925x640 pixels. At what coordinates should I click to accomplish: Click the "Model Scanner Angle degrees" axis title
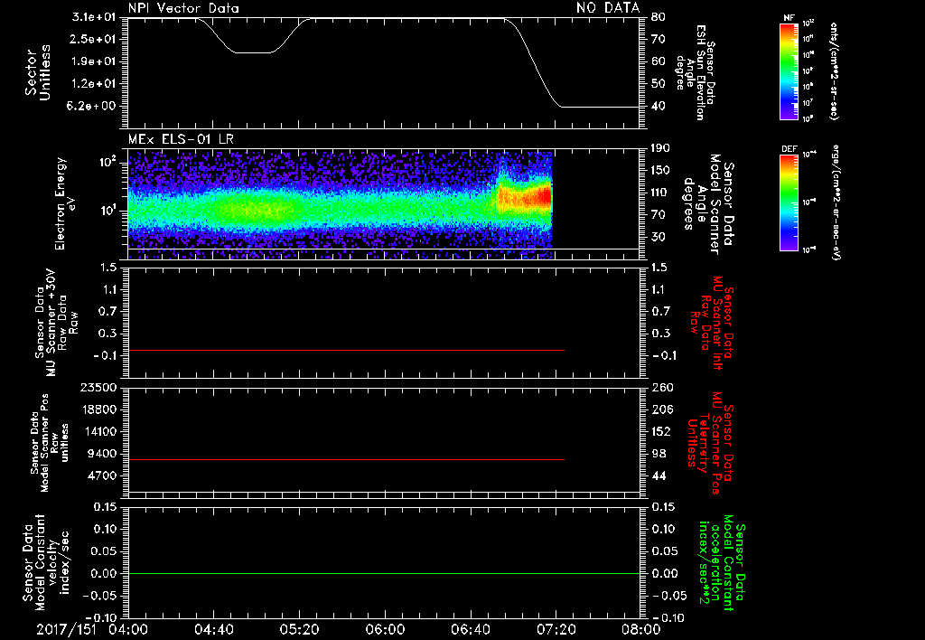(708, 204)
